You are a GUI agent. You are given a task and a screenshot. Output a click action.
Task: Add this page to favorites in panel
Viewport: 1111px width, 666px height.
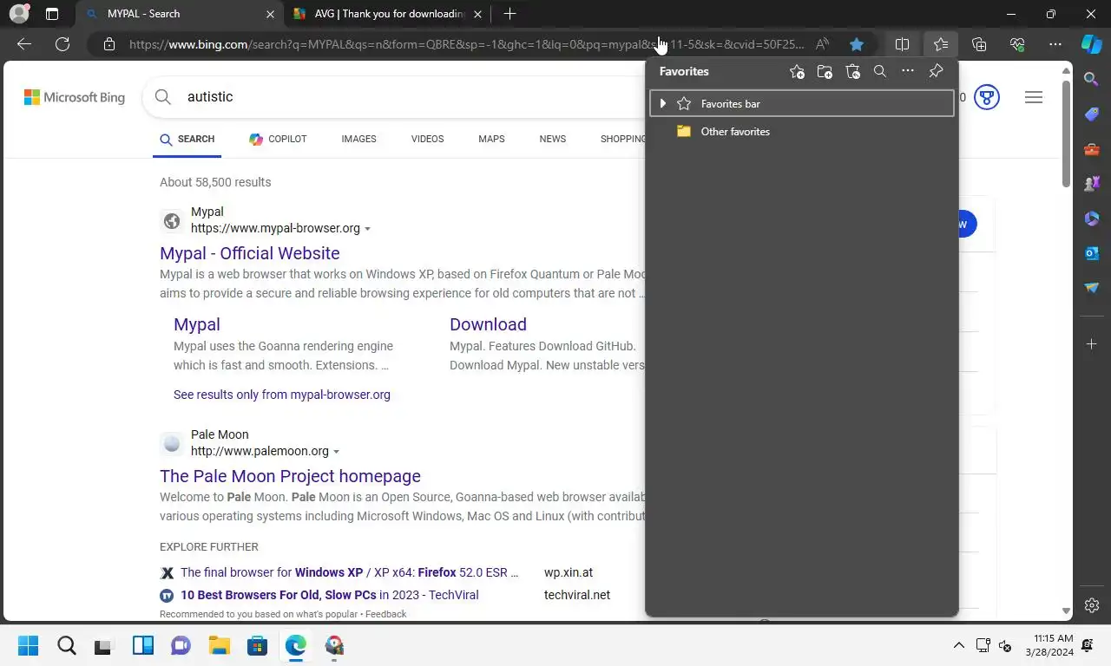[x=797, y=72]
